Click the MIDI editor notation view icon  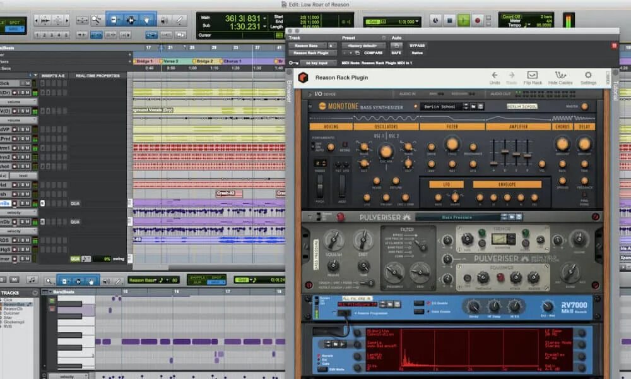tap(32, 280)
